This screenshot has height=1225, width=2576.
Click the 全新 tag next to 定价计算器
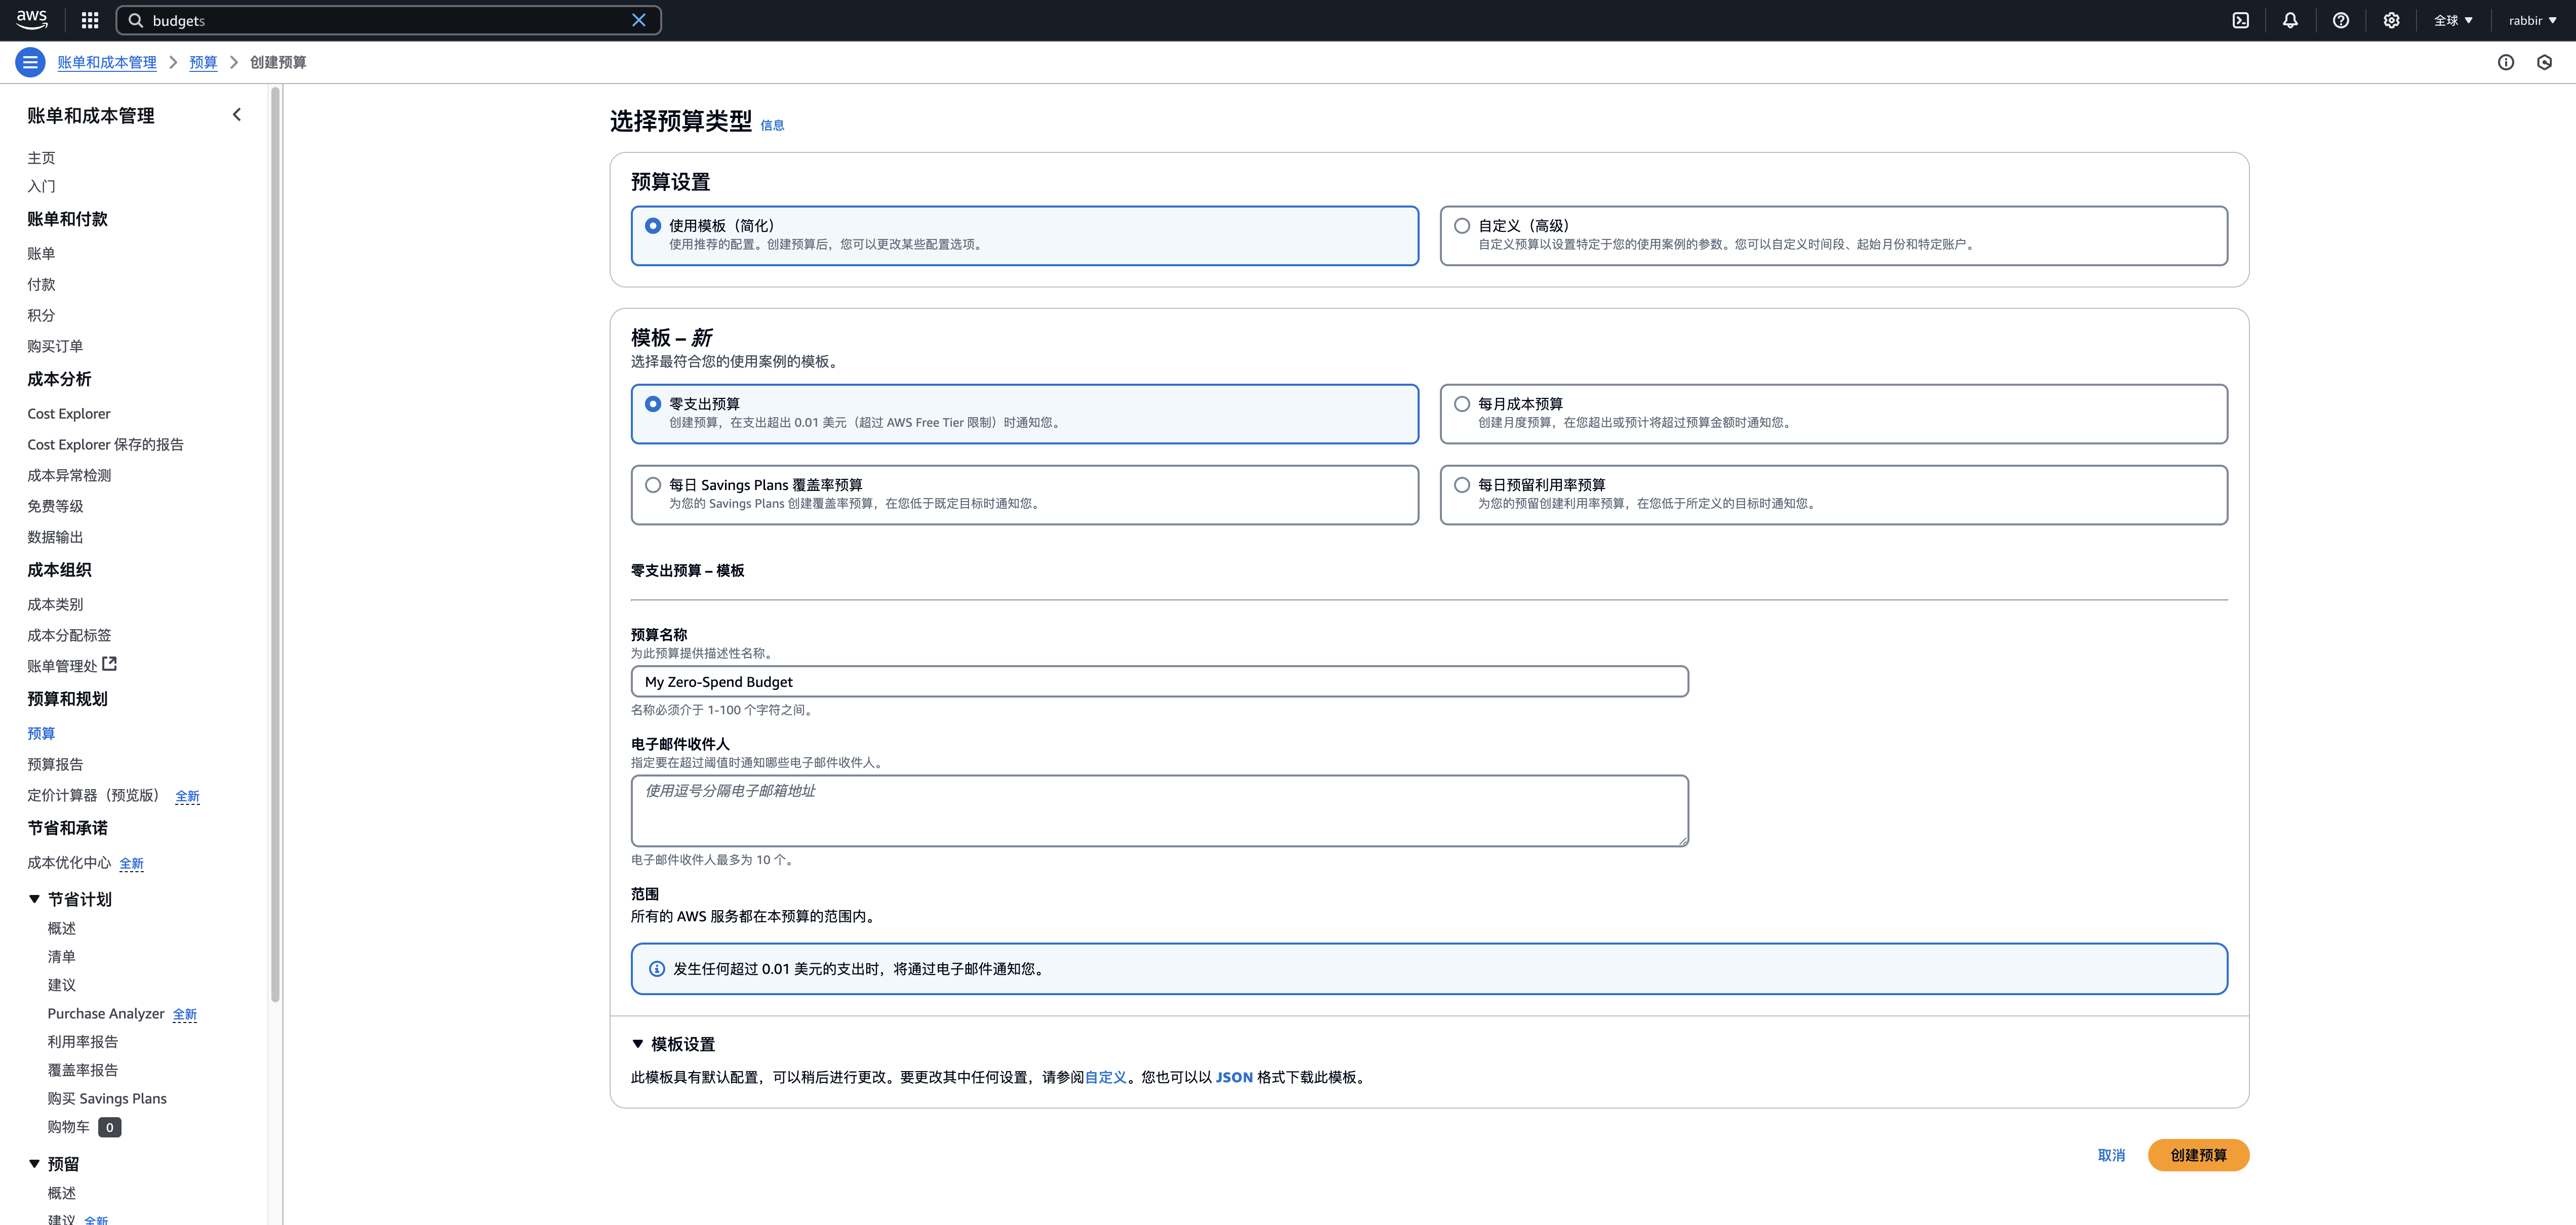(x=187, y=796)
